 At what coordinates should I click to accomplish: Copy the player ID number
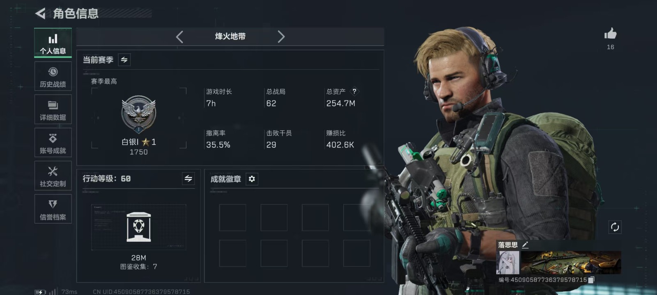pos(591,280)
